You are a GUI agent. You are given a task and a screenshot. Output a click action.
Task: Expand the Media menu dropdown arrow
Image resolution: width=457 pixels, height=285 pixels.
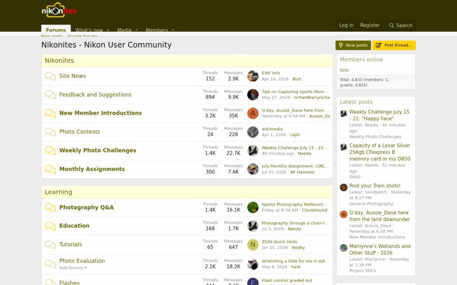136,30
